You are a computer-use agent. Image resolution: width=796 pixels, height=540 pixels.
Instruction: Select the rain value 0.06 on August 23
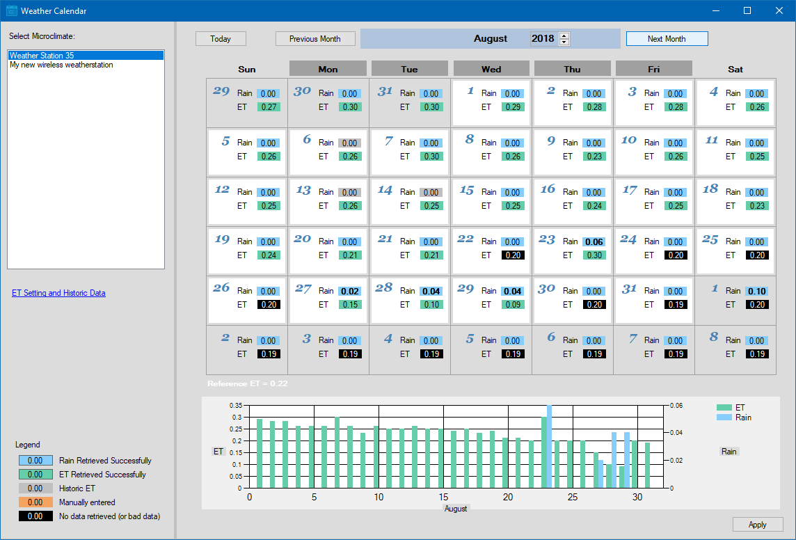(x=594, y=242)
